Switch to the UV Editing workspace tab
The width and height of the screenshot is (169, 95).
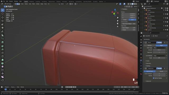[x=44, y=2]
